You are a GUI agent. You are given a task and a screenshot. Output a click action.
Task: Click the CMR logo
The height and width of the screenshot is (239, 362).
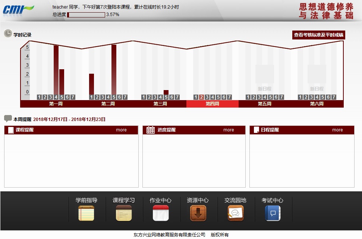(18, 9)
